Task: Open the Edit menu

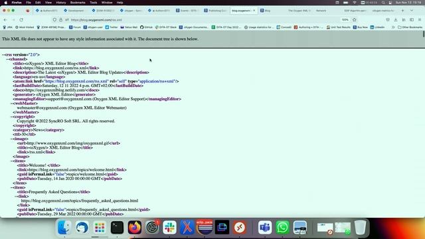Action: (38, 3)
